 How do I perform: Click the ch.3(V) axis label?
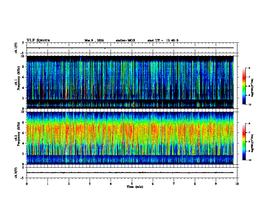(16, 173)
